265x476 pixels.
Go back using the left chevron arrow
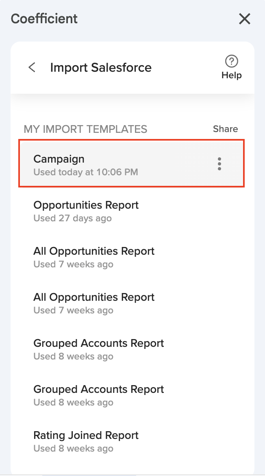coord(32,67)
